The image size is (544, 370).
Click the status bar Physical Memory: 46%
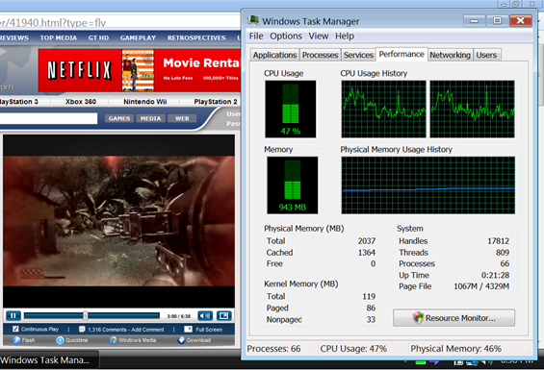coord(455,349)
